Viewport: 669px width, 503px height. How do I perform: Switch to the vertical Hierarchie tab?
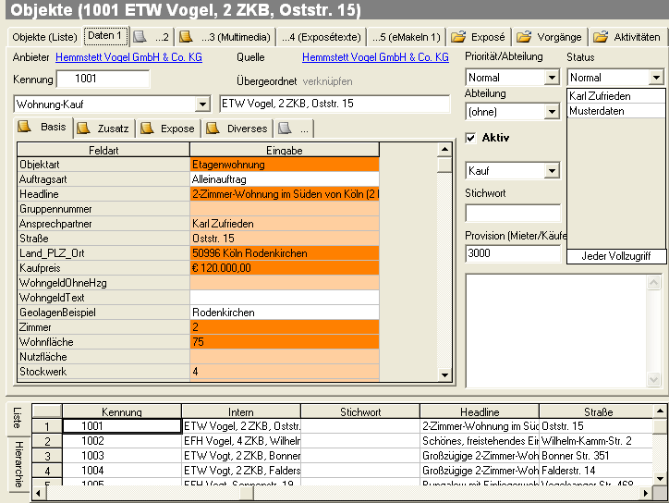[x=18, y=464]
